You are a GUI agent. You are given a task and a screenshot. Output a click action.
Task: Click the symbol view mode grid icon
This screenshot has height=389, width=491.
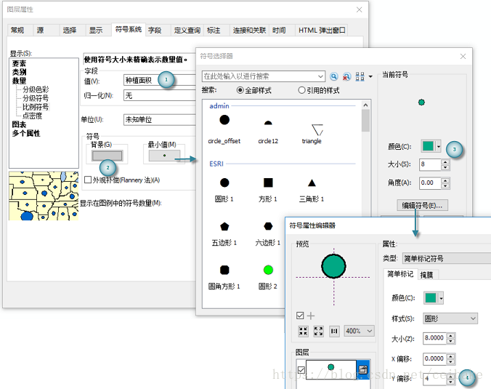tap(360, 76)
